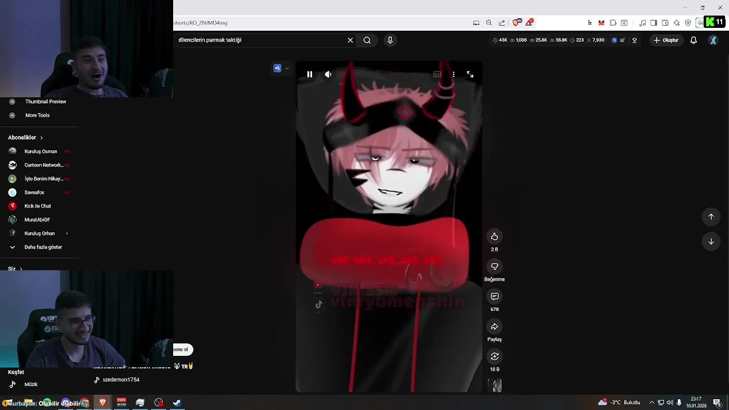The width and height of the screenshot is (729, 410).
Task: Open the comments showing 678
Action: [494, 296]
